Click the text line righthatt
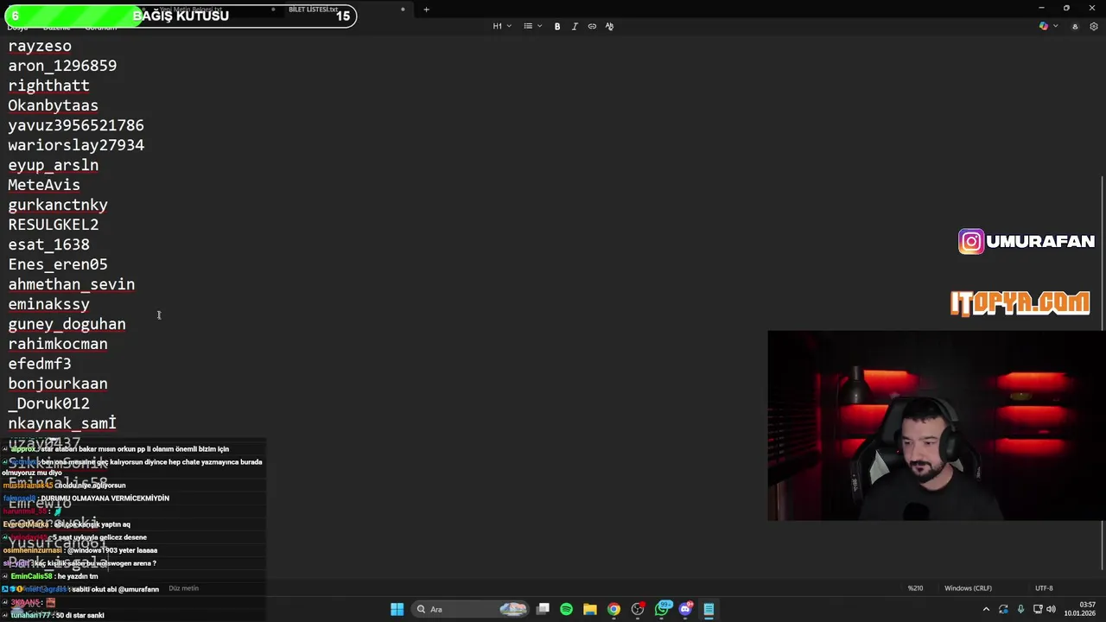This screenshot has height=622, width=1106. [48, 86]
